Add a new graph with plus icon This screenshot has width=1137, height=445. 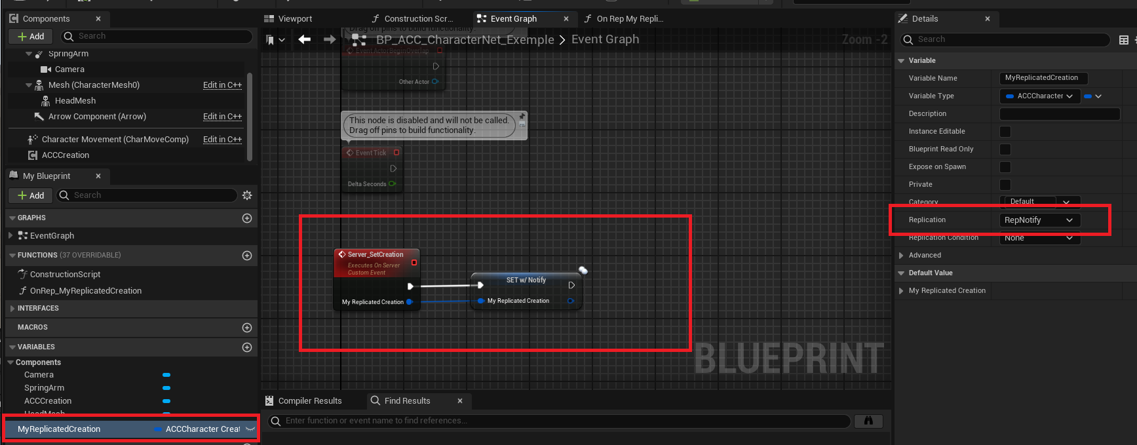tap(247, 218)
